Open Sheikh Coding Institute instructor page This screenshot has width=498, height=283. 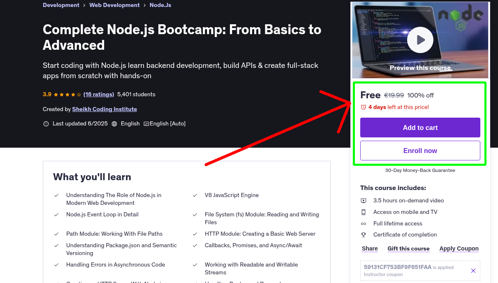pos(104,109)
